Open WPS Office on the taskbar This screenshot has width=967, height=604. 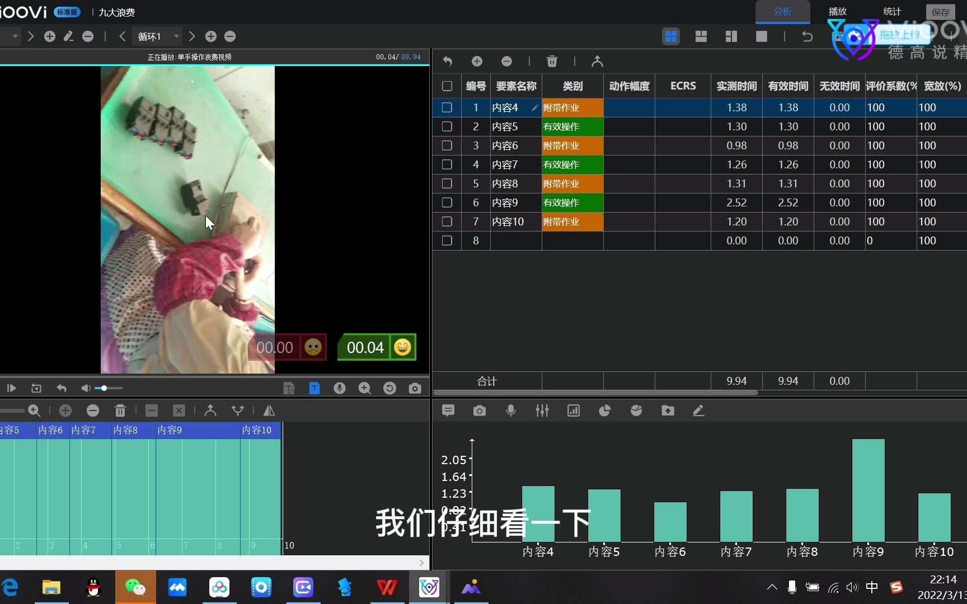pyautogui.click(x=387, y=587)
